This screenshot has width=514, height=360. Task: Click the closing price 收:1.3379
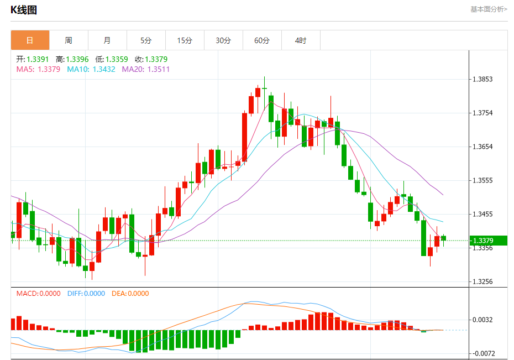coord(151,59)
